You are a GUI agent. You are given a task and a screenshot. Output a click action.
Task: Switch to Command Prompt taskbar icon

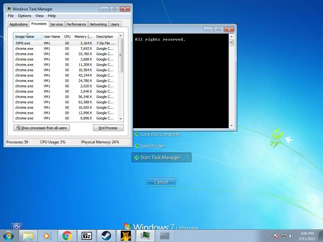(165, 236)
